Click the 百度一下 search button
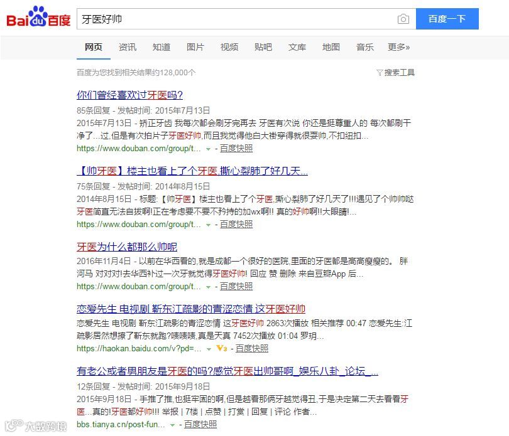509x436 pixels. tap(447, 19)
